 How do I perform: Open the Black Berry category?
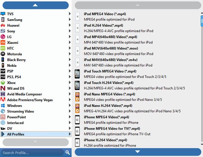36,60
